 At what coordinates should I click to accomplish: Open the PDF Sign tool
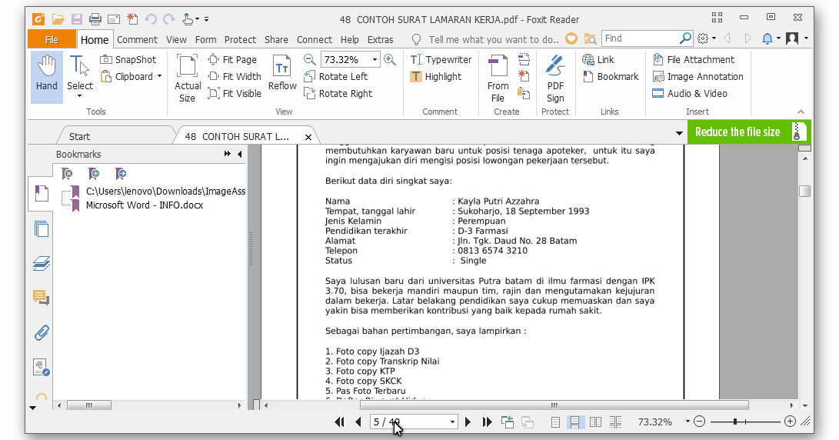click(x=555, y=78)
